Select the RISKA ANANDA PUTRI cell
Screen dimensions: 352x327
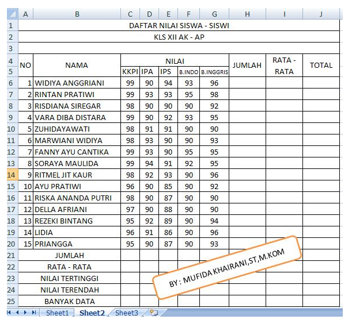[77, 198]
